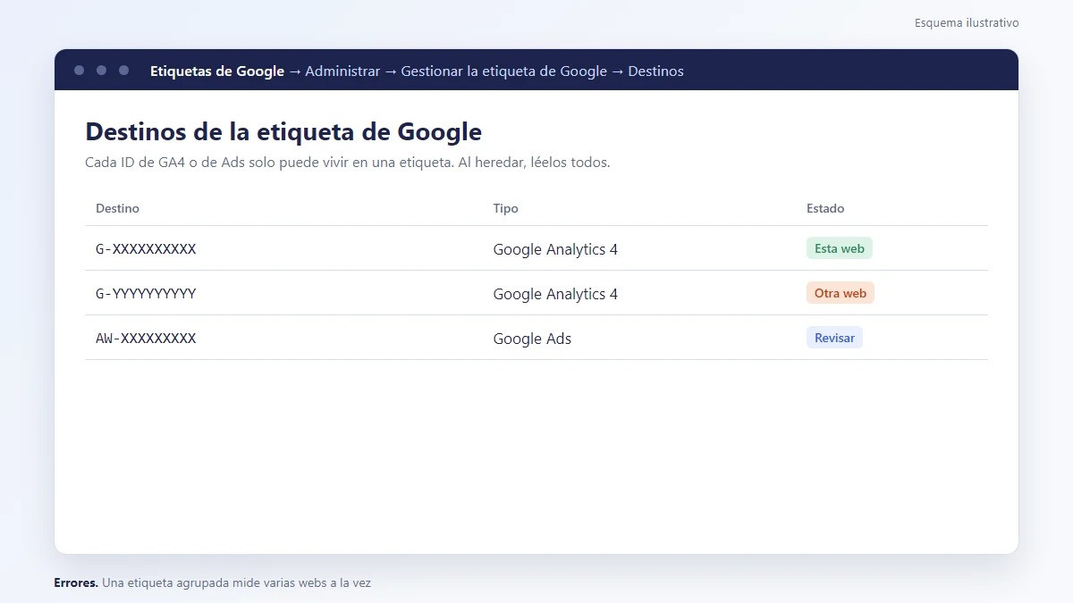Viewport: 1073px width, 603px height.
Task: Click the Destino column header
Action: pos(117,208)
